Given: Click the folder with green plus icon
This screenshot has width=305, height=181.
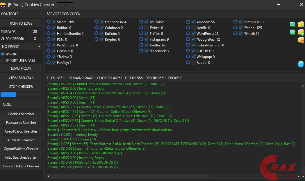Looking at the screenshot, I should coord(301,32).
